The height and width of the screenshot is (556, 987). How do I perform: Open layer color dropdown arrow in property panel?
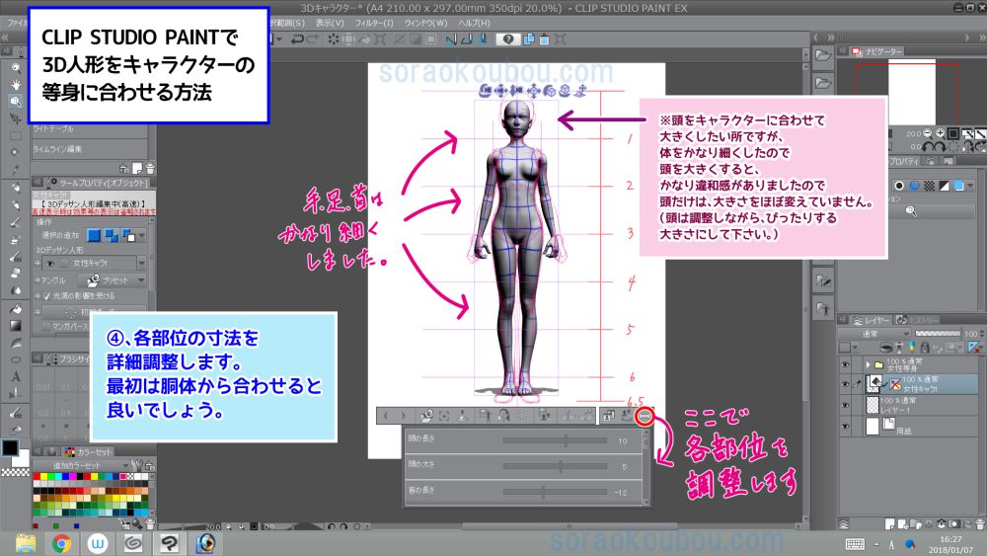coord(970,186)
